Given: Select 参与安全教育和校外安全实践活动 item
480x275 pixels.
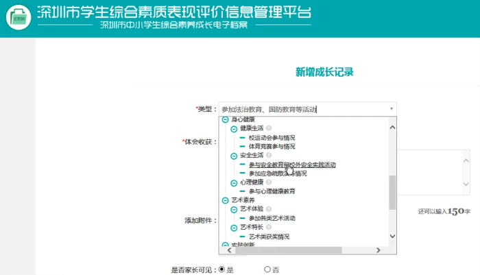Looking at the screenshot, I should (x=292, y=165).
